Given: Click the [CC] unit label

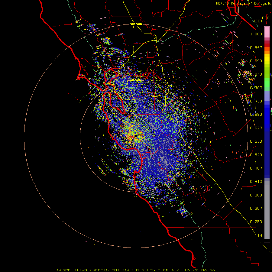Looking at the screenshot, I should [258, 21].
